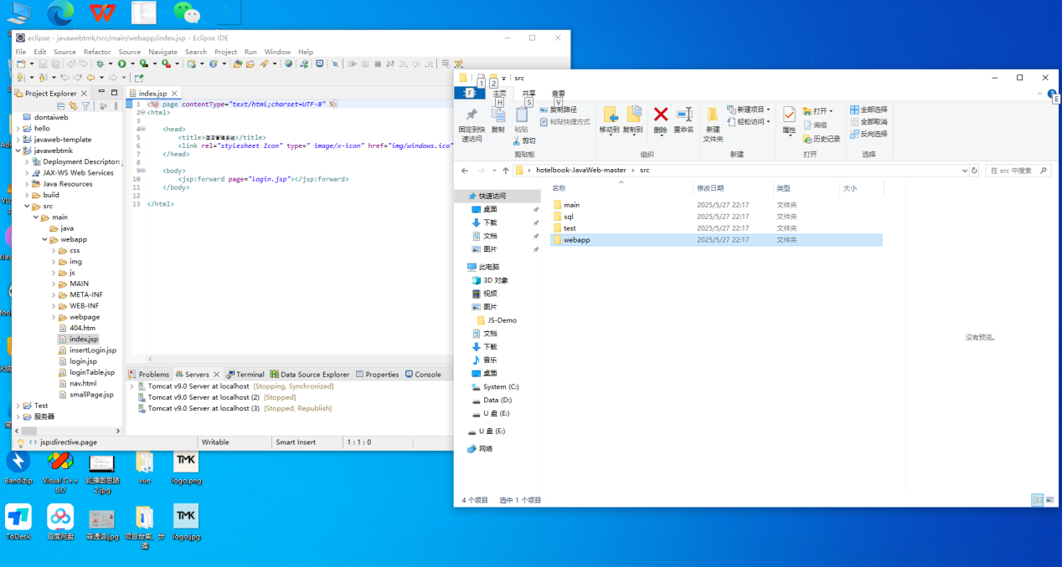Switch to the details view layout toggle
1062x567 pixels.
[x=1038, y=500]
